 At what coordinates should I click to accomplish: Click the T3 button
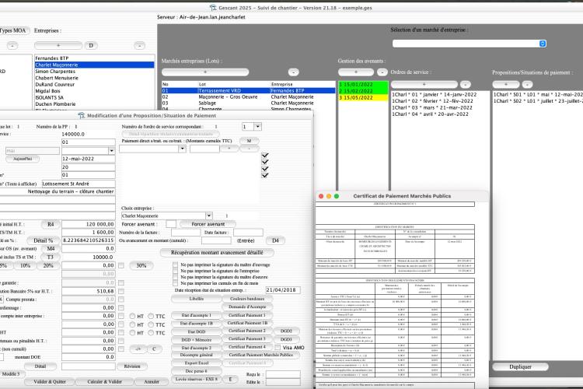coord(51,257)
